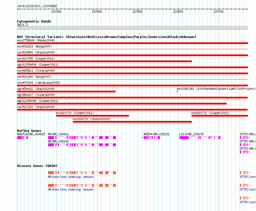Click the nsv610765 (Cooper2011) red bar

click(x=104, y=61)
